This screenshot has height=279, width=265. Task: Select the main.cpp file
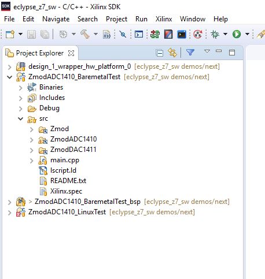(x=65, y=160)
